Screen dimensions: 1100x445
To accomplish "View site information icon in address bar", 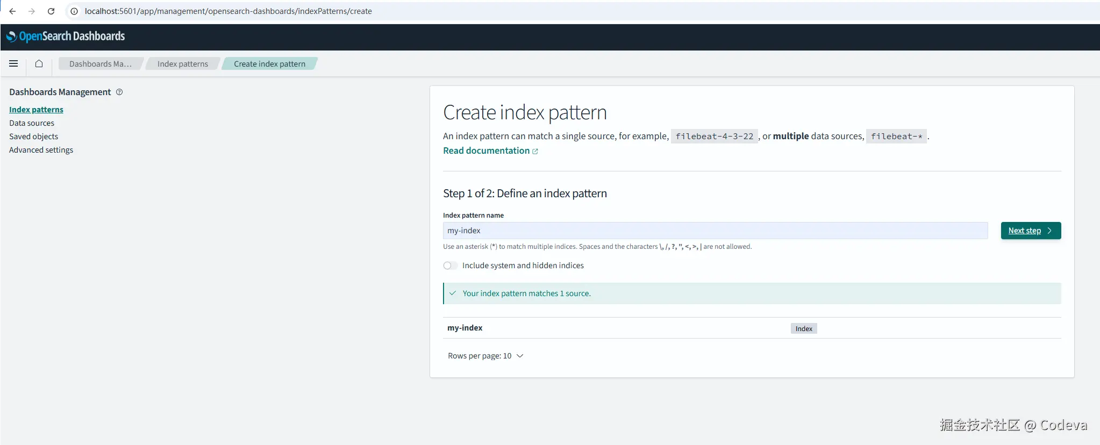I will click(74, 11).
